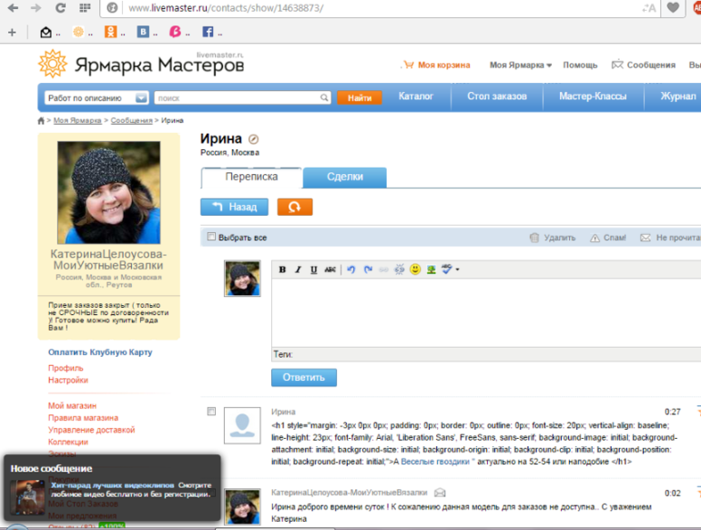Go forward with browser forward arrow
The width and height of the screenshot is (701, 530).
coord(36,8)
